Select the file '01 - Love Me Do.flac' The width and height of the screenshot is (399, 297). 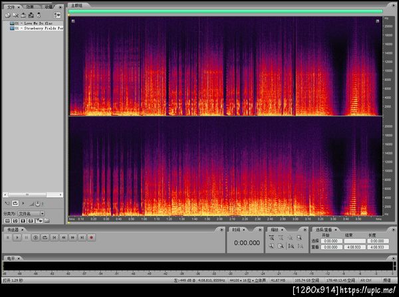click(31, 23)
